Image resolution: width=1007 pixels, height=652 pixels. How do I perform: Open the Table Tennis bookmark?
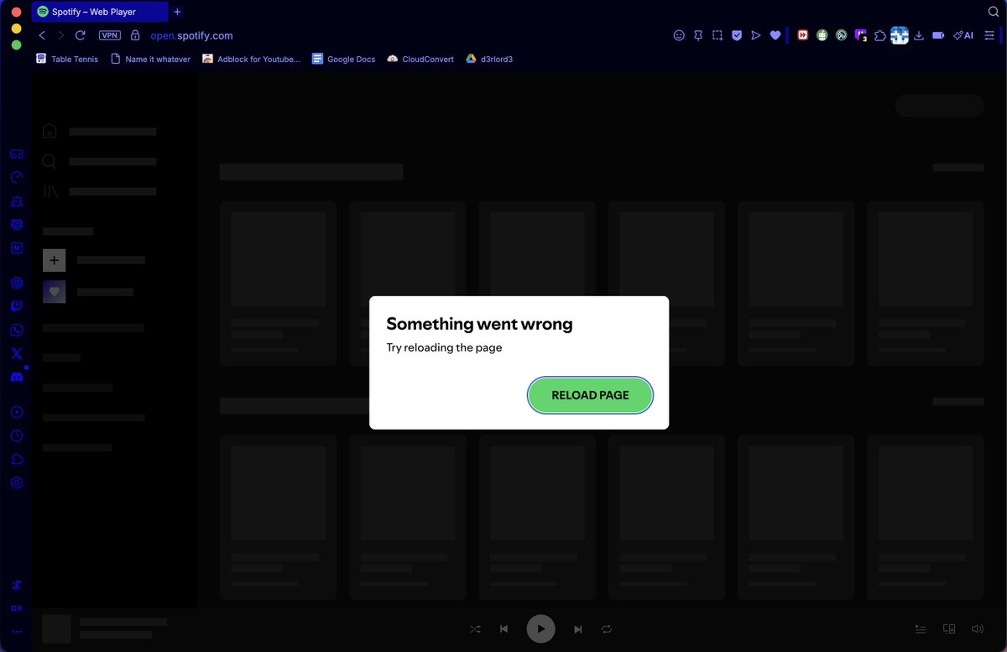67,59
